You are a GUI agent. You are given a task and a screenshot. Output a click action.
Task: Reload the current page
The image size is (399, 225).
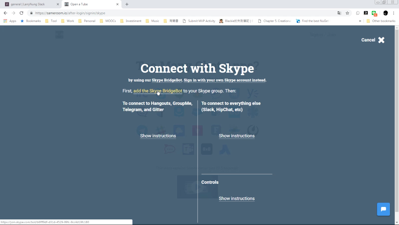coord(22,13)
